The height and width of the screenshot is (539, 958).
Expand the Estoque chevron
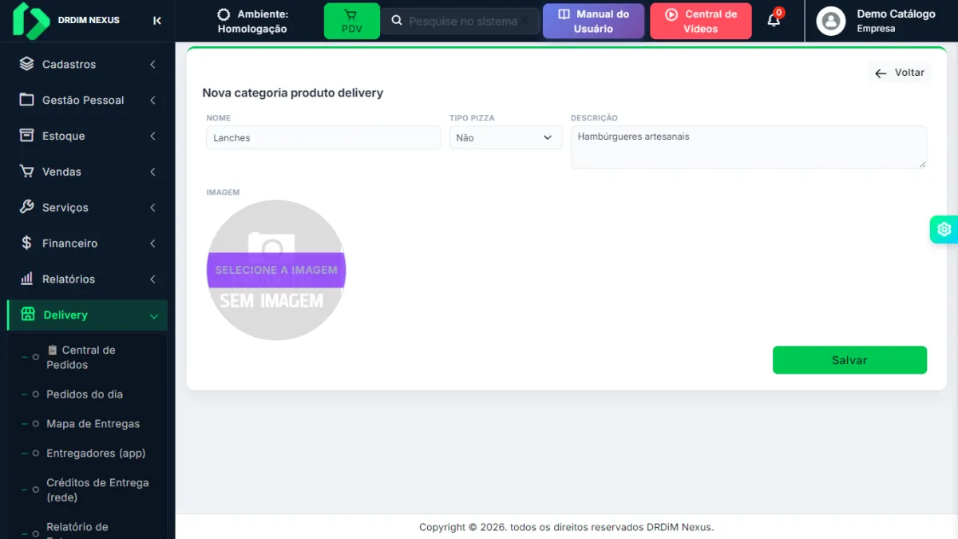(152, 136)
